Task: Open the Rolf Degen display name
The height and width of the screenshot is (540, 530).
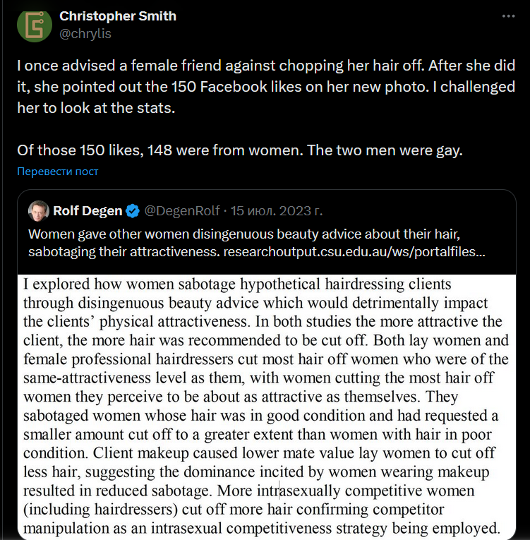Action: click(87, 210)
